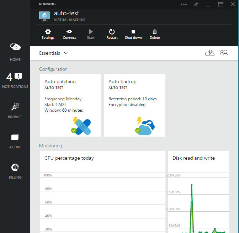The image size is (239, 233).
Task: Open Notifications in sidebar
Action: tap(15, 80)
